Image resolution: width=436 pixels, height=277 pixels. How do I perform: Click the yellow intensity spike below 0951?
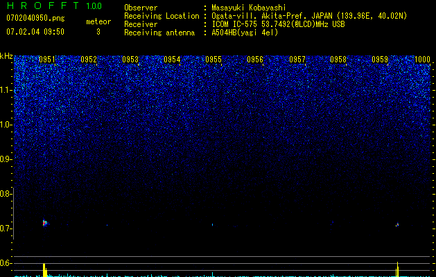45,269
